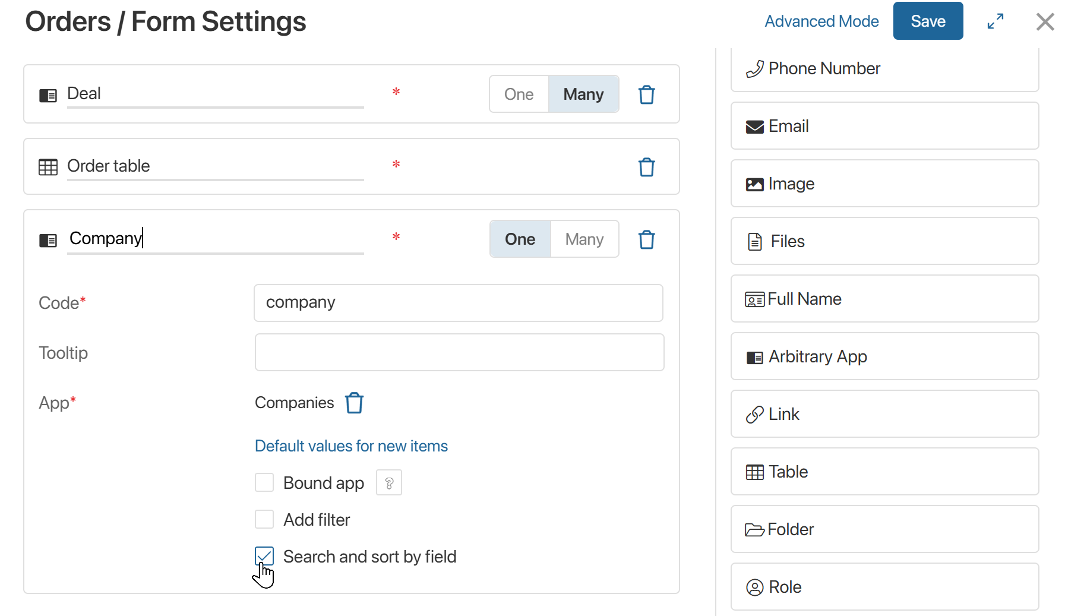Switch the Company field to Many
Viewport: 1065px width, 616px height.
click(584, 239)
